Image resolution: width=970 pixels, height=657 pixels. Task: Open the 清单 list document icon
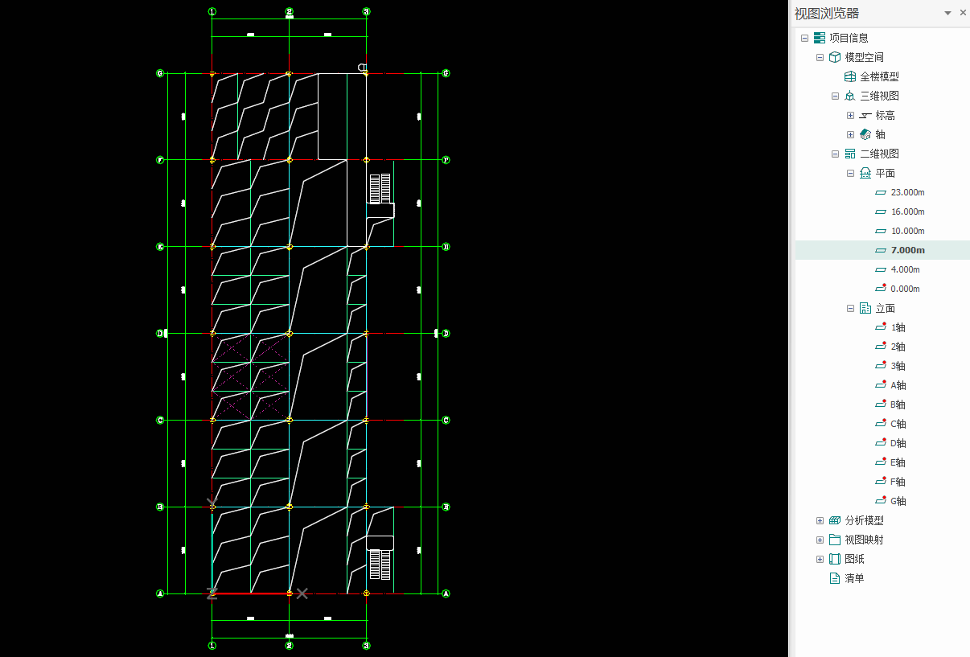tap(835, 578)
